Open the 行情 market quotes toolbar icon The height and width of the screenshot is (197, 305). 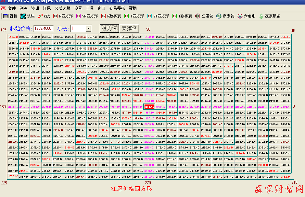[6, 16]
